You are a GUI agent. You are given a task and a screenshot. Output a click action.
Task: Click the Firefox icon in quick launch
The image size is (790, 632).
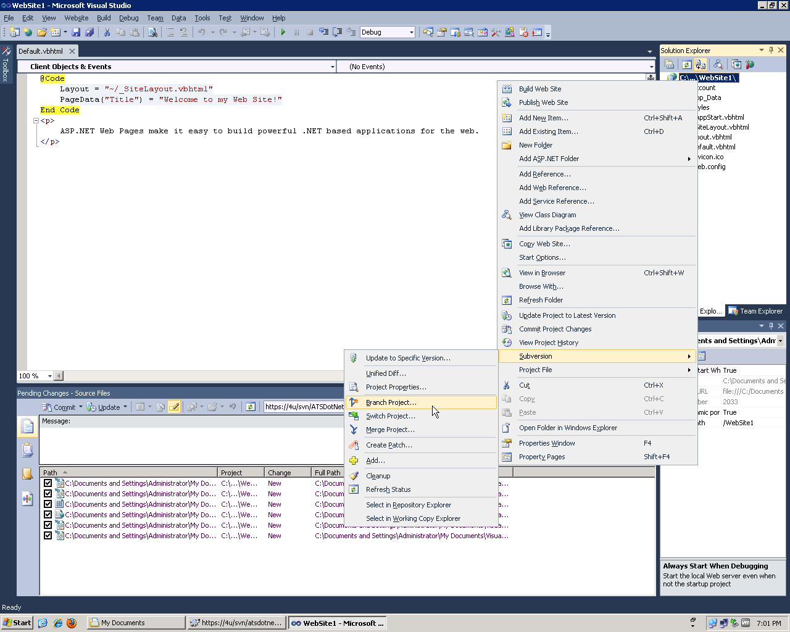[x=72, y=623]
